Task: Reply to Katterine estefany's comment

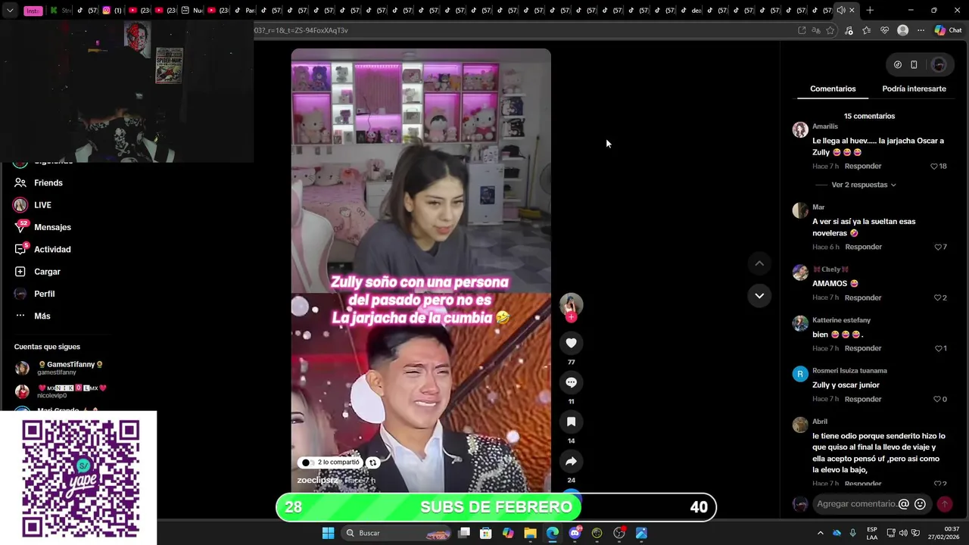Action: tap(863, 348)
